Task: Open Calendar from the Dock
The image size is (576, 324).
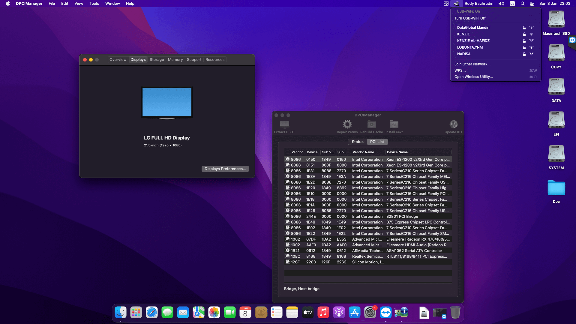Action: (x=245, y=313)
